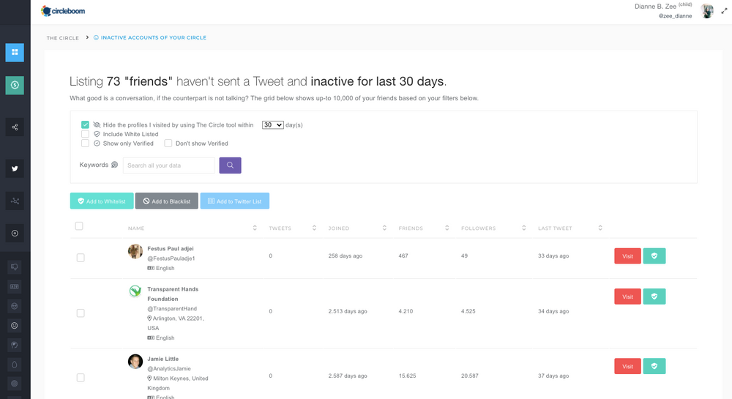Enable Include White Listed checkbox
Screen dimensions: 732x399
(85, 134)
